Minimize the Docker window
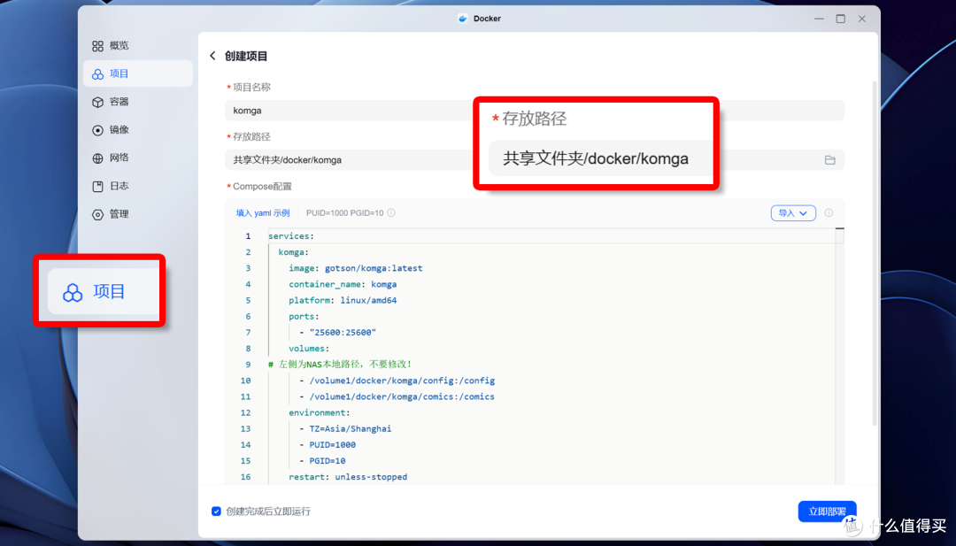The image size is (956, 546). tap(819, 19)
